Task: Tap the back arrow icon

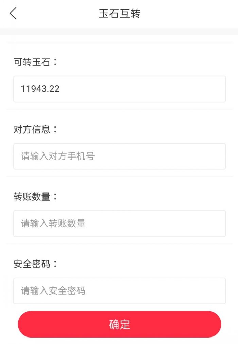Action: [13, 14]
